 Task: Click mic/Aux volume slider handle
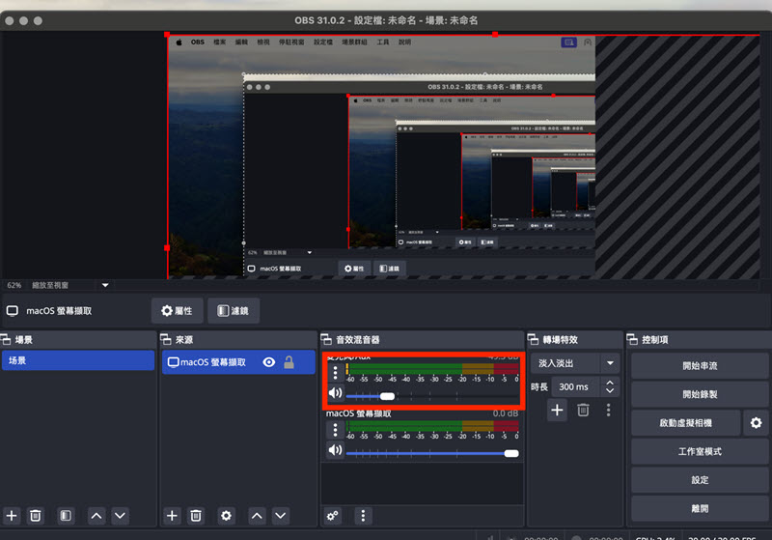[x=388, y=396]
